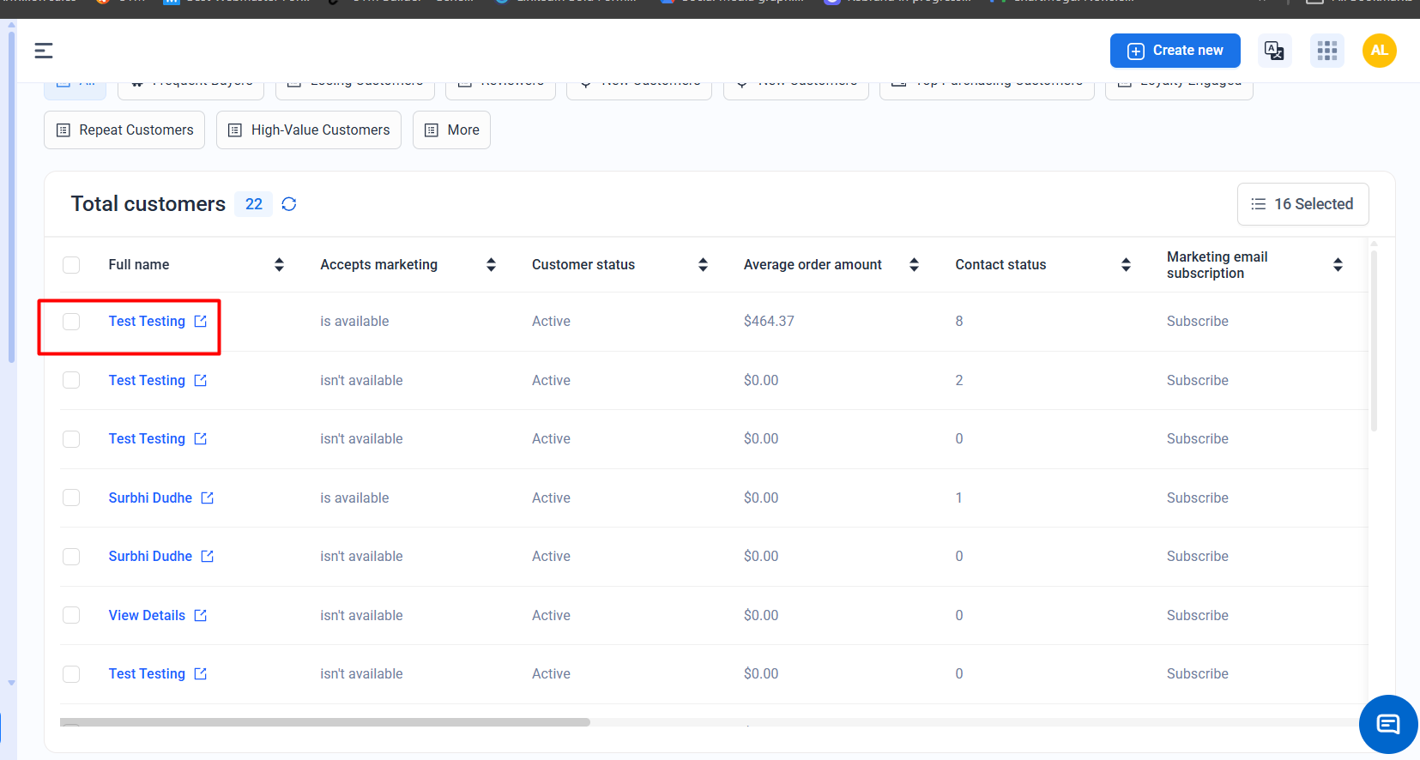Screen dimensions: 1420x760
Task: Open the apps grid launcher
Action: [1326, 51]
